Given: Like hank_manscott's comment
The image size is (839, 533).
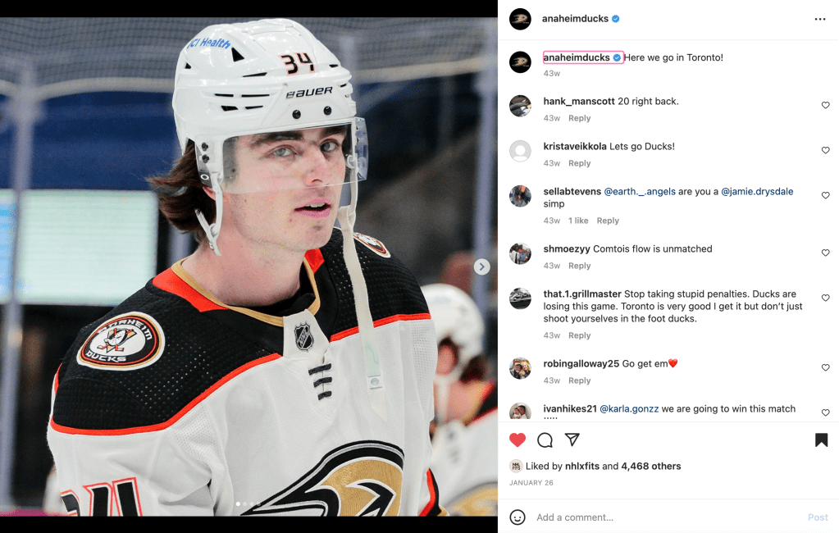Looking at the screenshot, I should (826, 105).
